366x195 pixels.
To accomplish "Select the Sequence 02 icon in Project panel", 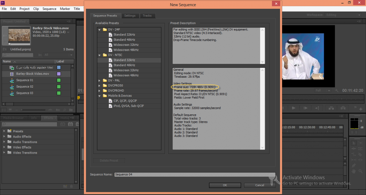I will [x=12, y=87].
